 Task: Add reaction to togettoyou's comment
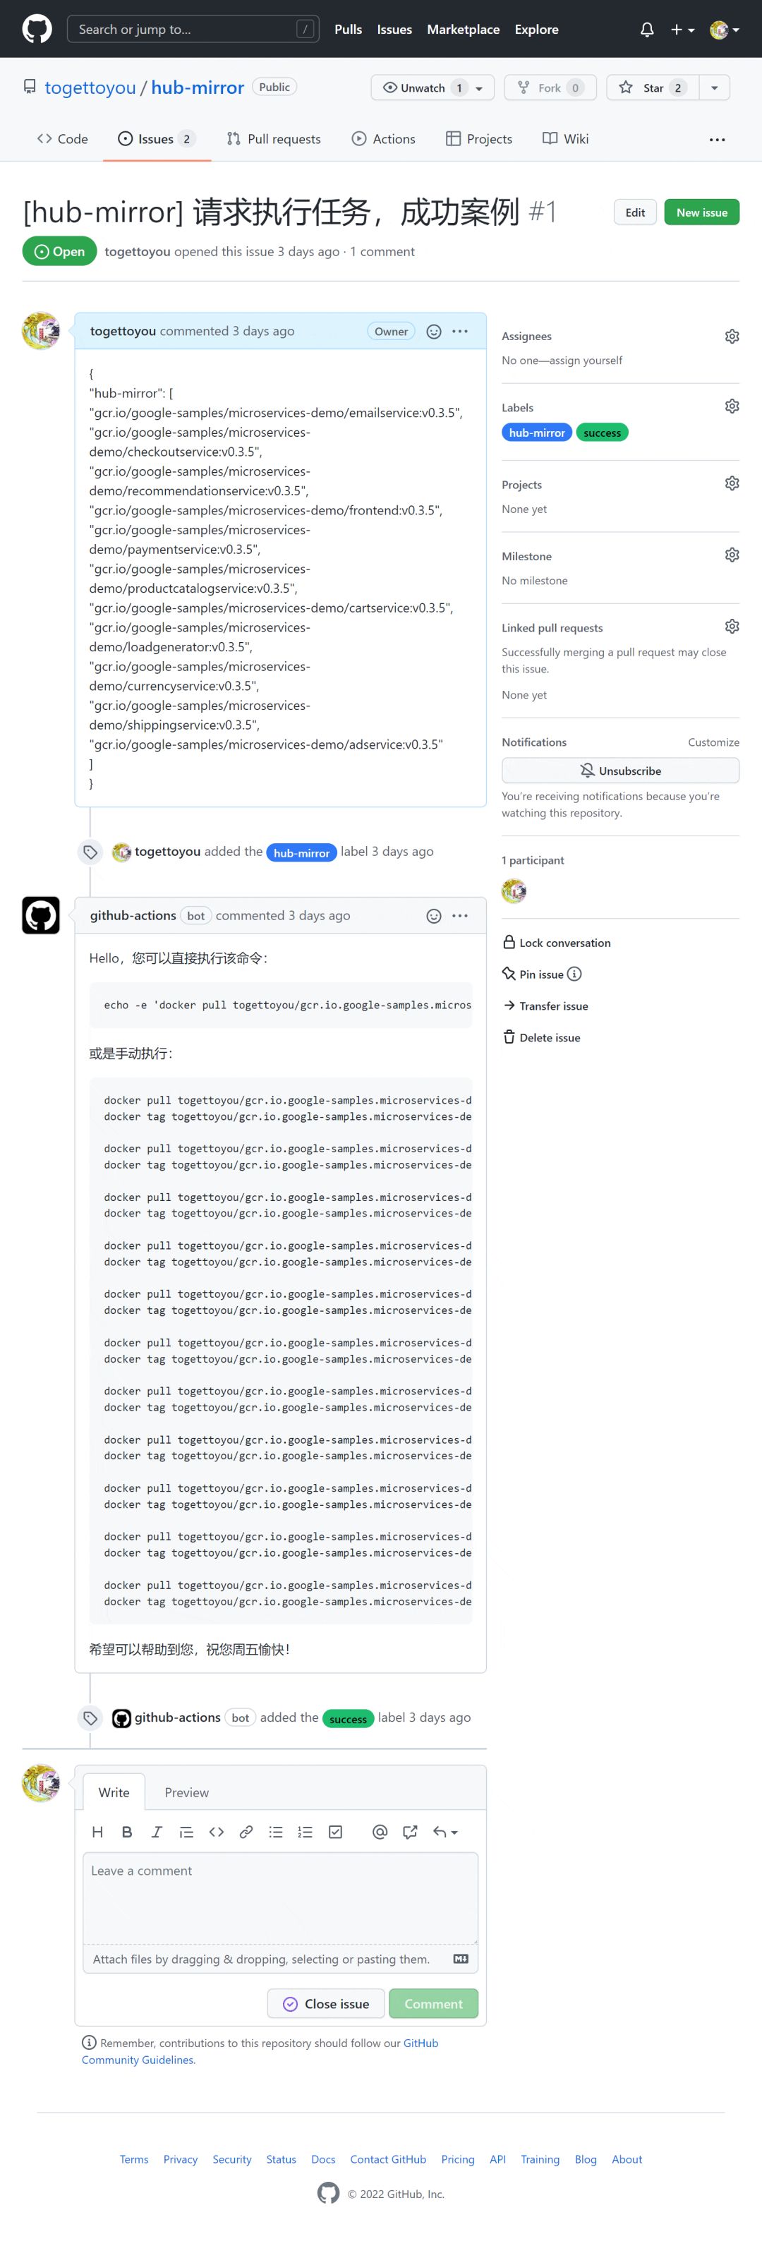(x=433, y=332)
